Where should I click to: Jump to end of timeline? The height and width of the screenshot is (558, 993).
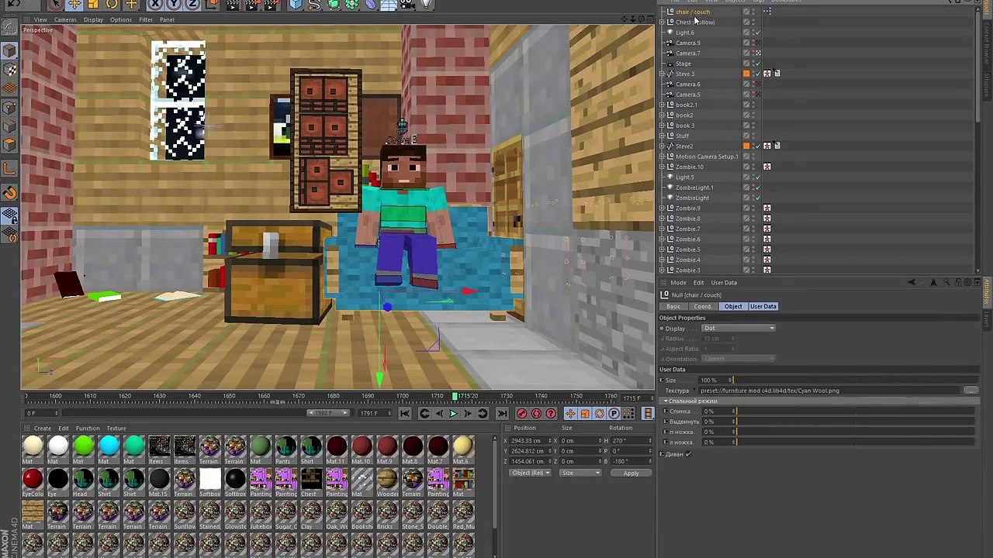pos(502,414)
